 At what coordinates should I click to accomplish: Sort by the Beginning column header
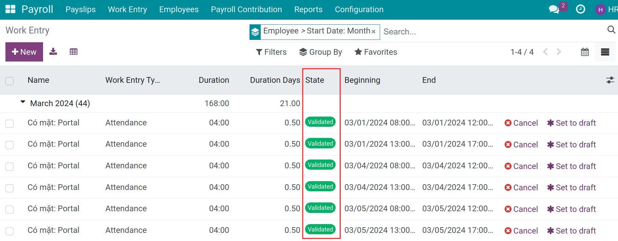click(362, 80)
